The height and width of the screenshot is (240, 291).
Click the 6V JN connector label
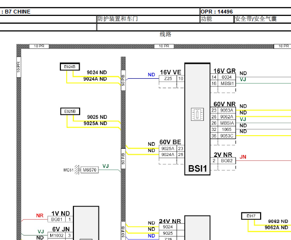pyautogui.click(x=61, y=229)
